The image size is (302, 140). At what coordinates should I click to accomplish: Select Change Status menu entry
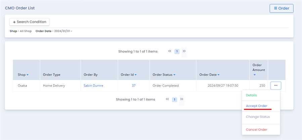pos(258,117)
